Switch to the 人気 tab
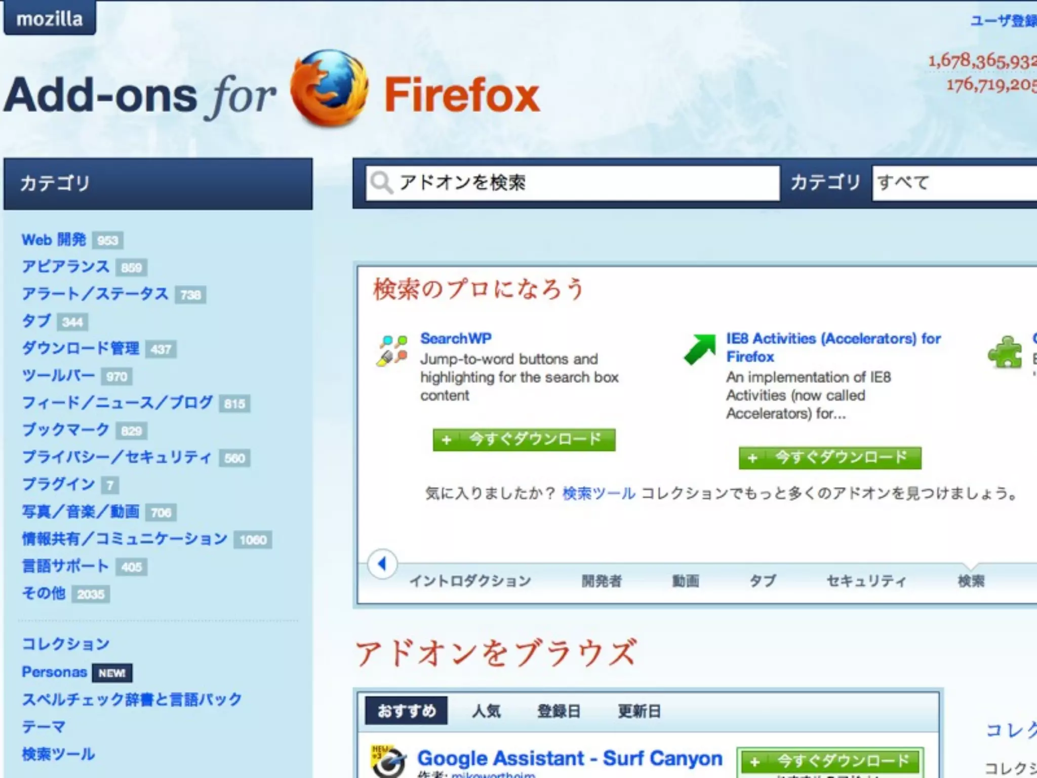This screenshot has height=778, width=1037. coord(486,711)
